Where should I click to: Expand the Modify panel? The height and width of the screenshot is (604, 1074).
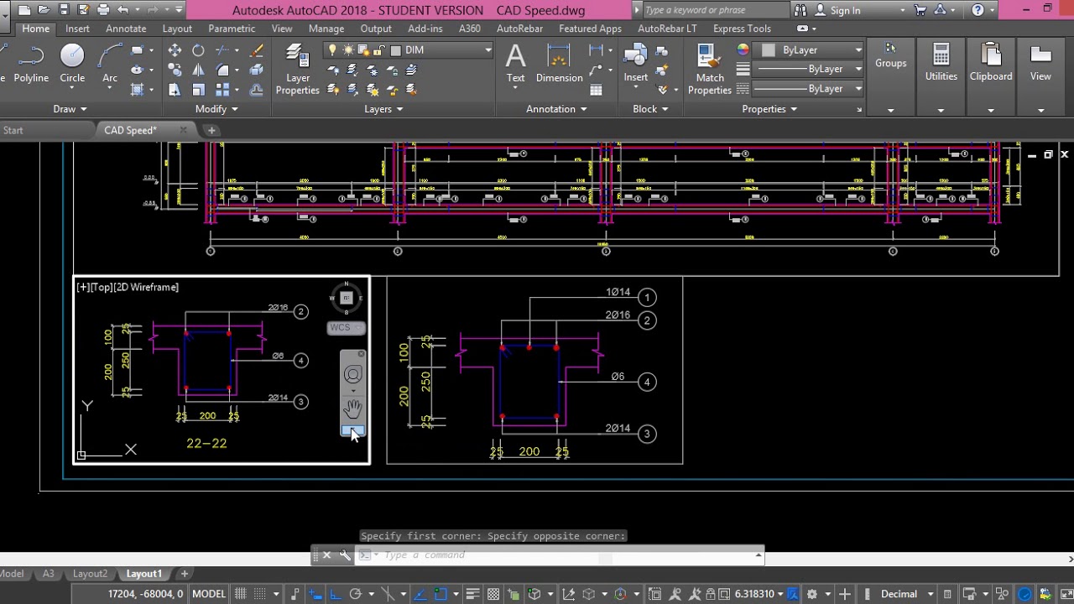[216, 109]
